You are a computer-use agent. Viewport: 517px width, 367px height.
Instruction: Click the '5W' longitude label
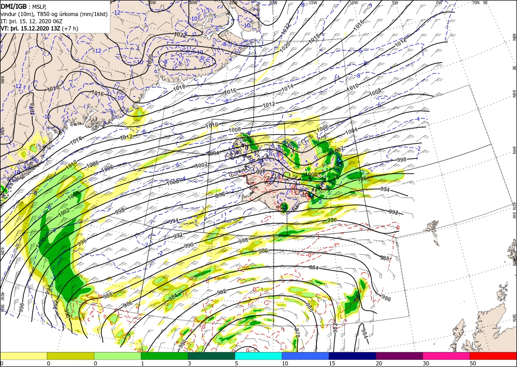click(395, 3)
